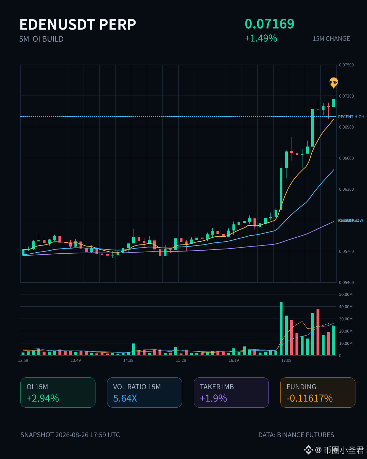The image size is (367, 459).
Task: Click the FUNDING stat card
Action: (318, 392)
